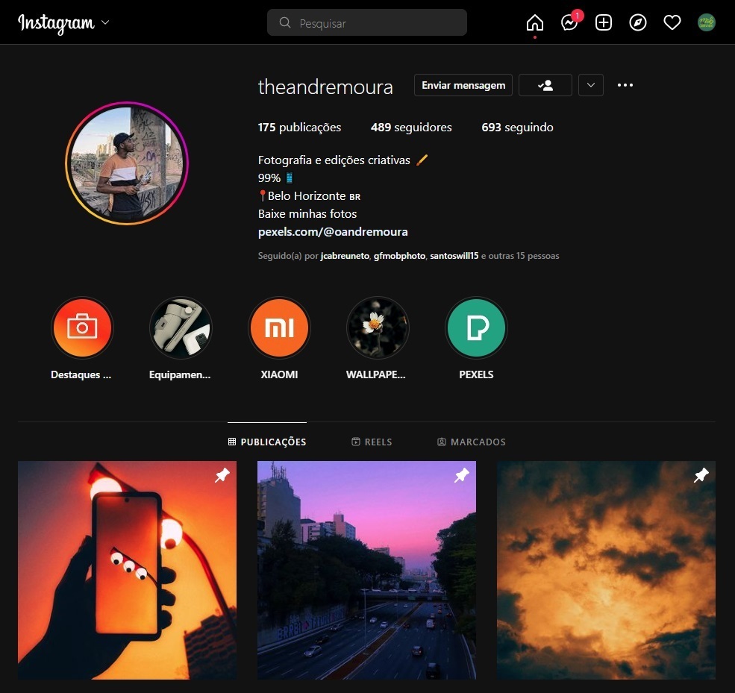Expand the Instagram logo dropdown arrow
Screen dimensions: 735x693
point(105,23)
